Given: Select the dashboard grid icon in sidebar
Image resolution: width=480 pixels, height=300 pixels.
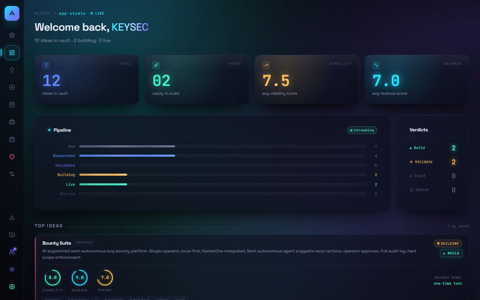Looking at the screenshot, I should coord(12,53).
